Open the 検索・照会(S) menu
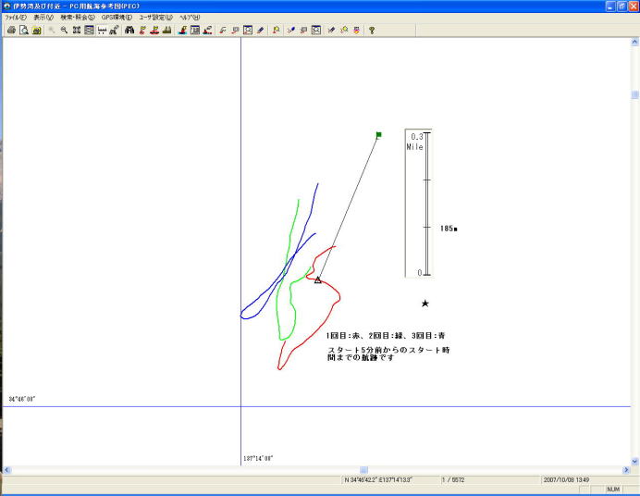The image size is (640, 496). coord(78,18)
